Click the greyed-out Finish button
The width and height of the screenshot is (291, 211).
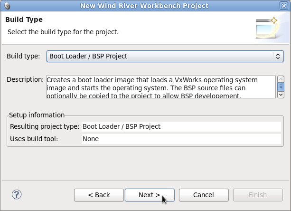coord(258,195)
